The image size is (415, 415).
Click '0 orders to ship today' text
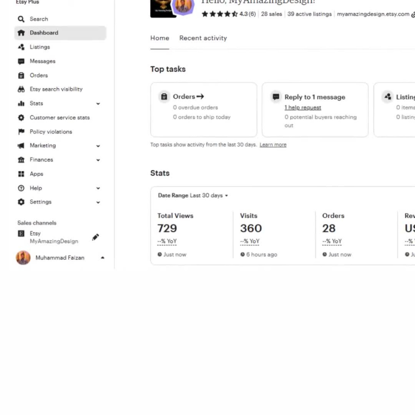point(202,117)
